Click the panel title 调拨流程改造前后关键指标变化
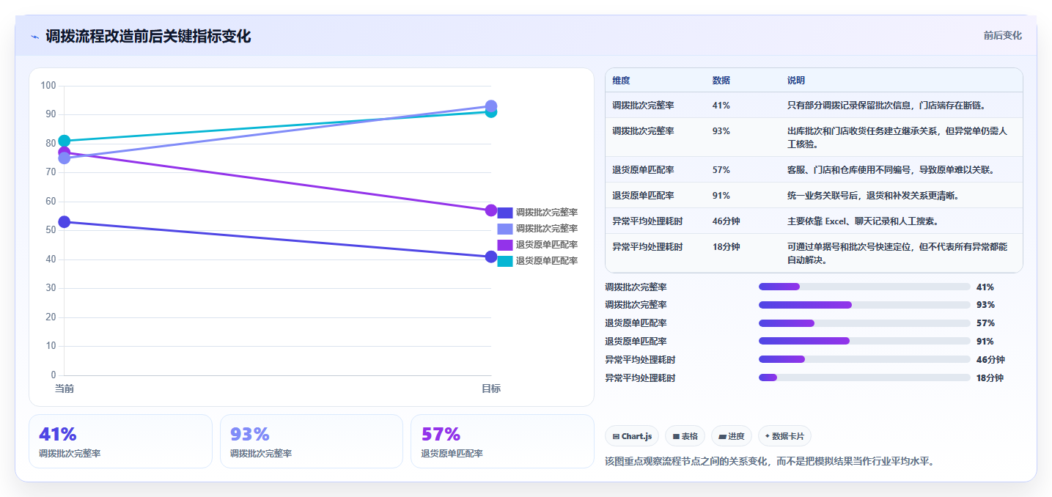The height and width of the screenshot is (497, 1052). pyautogui.click(x=148, y=36)
